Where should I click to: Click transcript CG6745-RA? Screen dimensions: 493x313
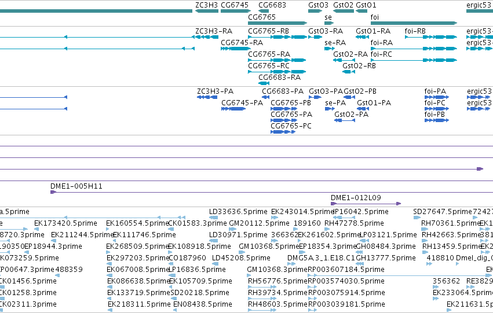242,43
